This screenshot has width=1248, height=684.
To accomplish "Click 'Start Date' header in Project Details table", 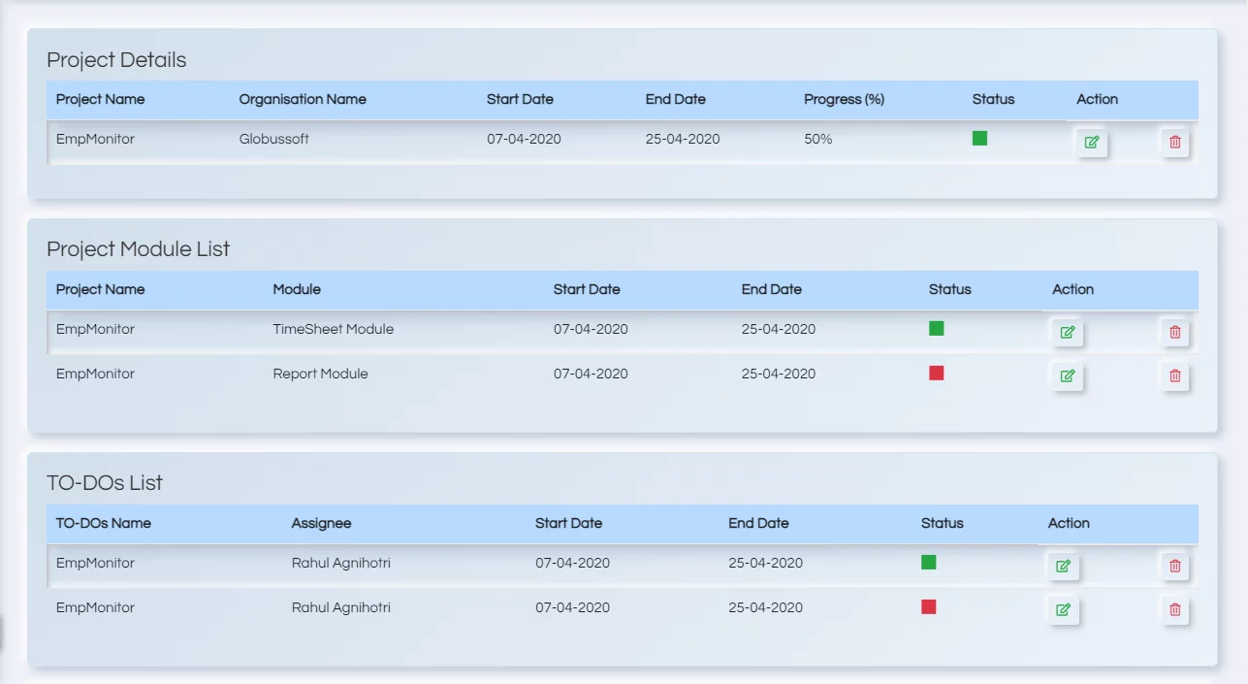I will click(520, 99).
